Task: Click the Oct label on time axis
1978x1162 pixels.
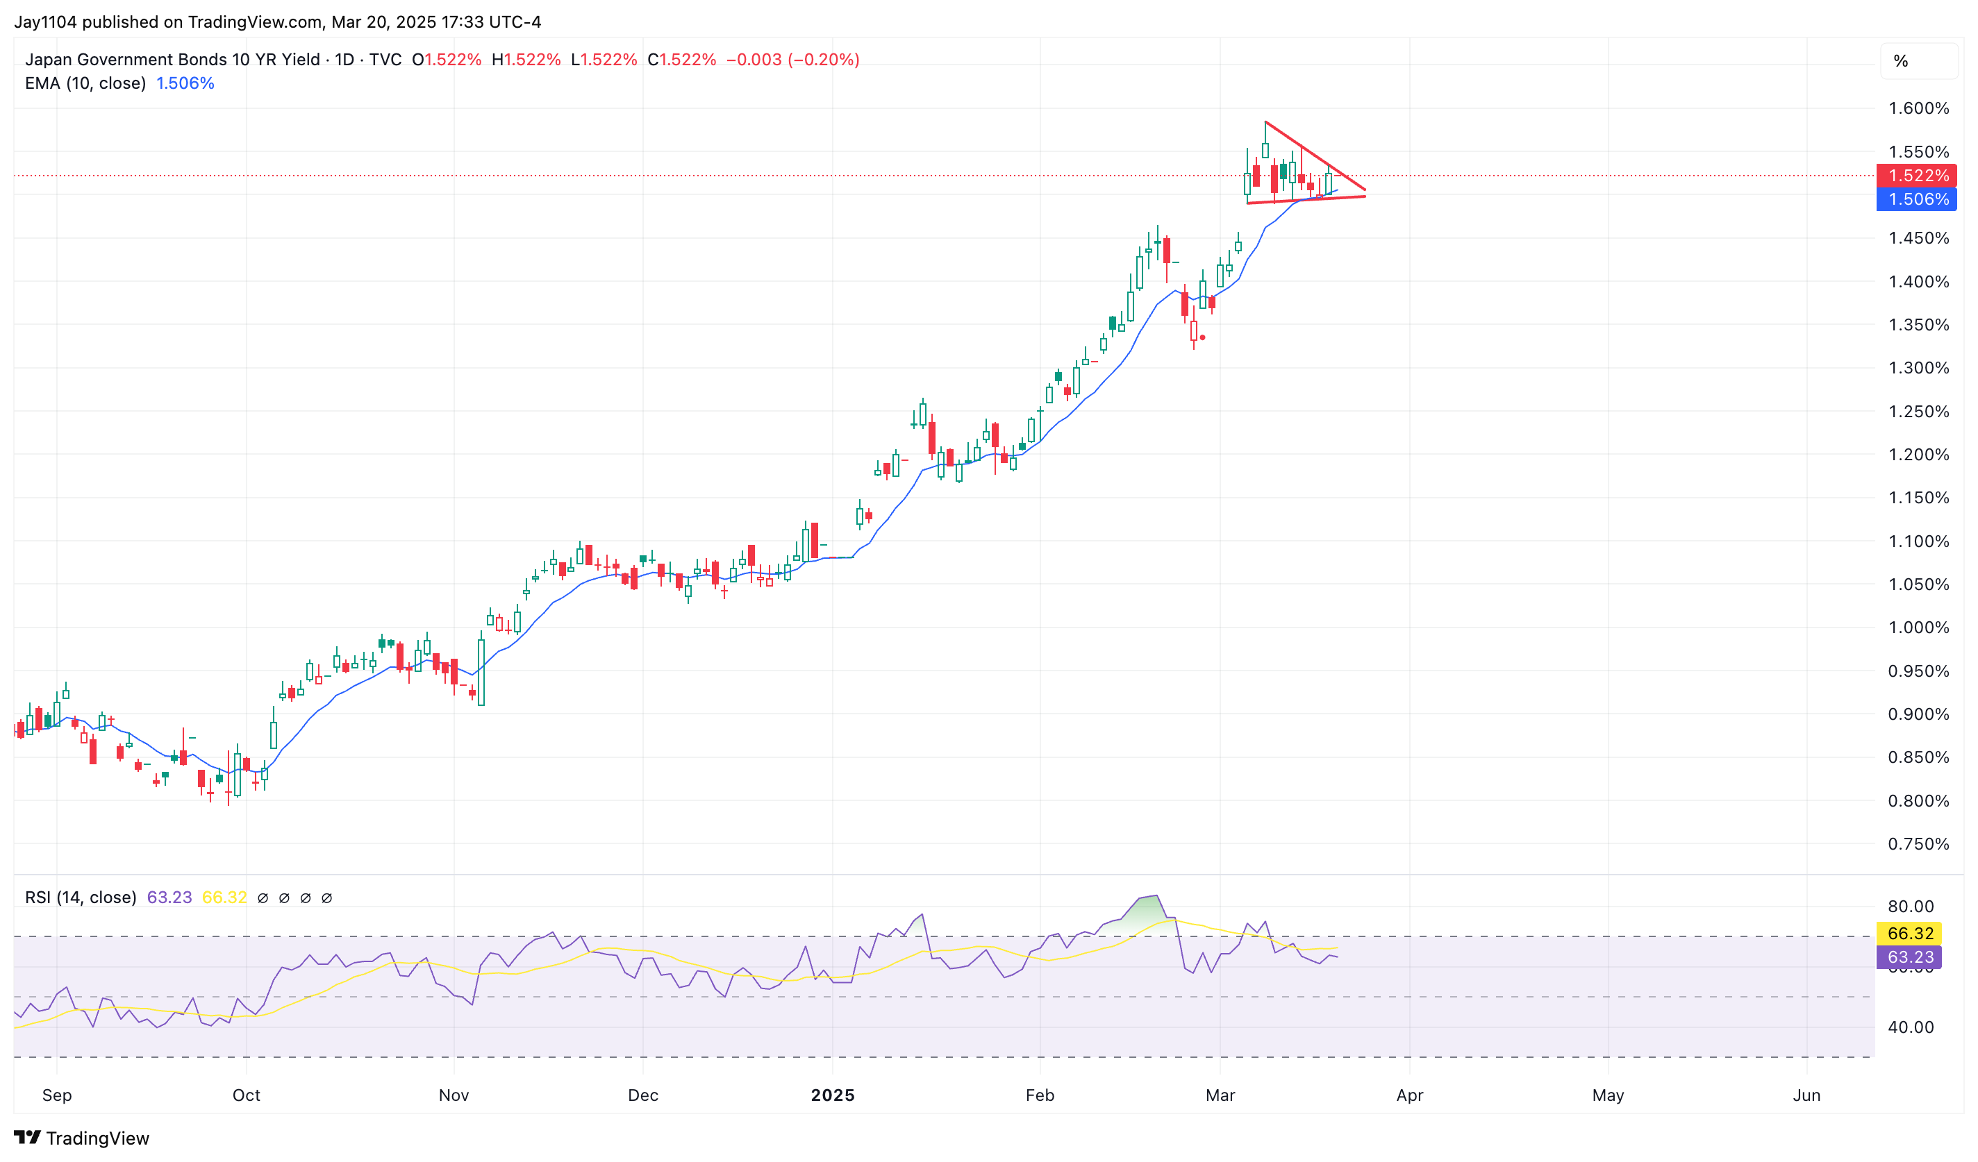Action: [246, 1095]
